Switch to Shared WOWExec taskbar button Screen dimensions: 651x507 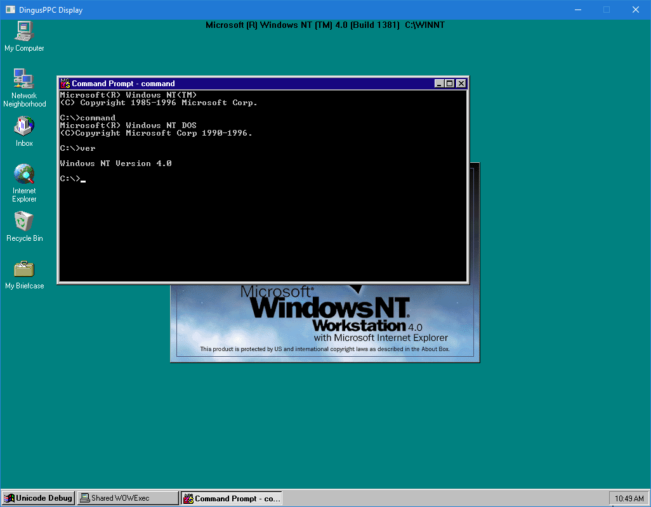[x=128, y=498]
